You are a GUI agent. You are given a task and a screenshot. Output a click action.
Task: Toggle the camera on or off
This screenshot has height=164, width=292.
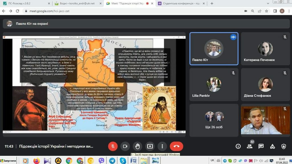[x=125, y=146]
